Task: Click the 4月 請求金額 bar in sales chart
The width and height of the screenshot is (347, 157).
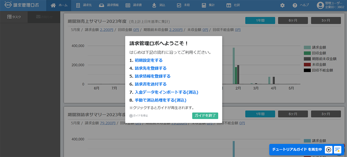Action: tap(269, 80)
